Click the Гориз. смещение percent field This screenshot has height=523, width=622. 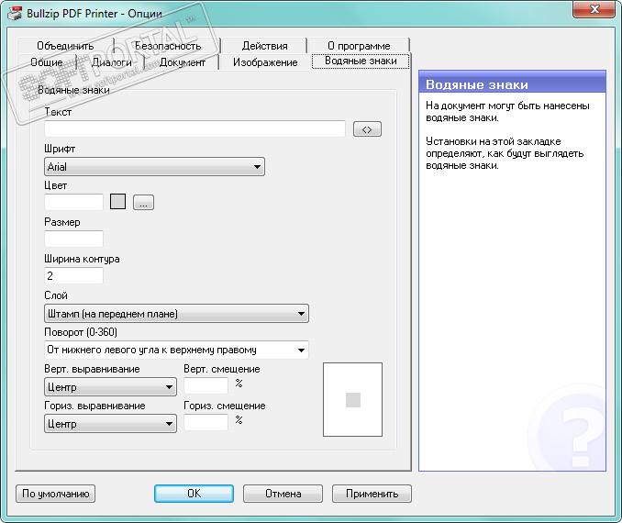coord(205,423)
